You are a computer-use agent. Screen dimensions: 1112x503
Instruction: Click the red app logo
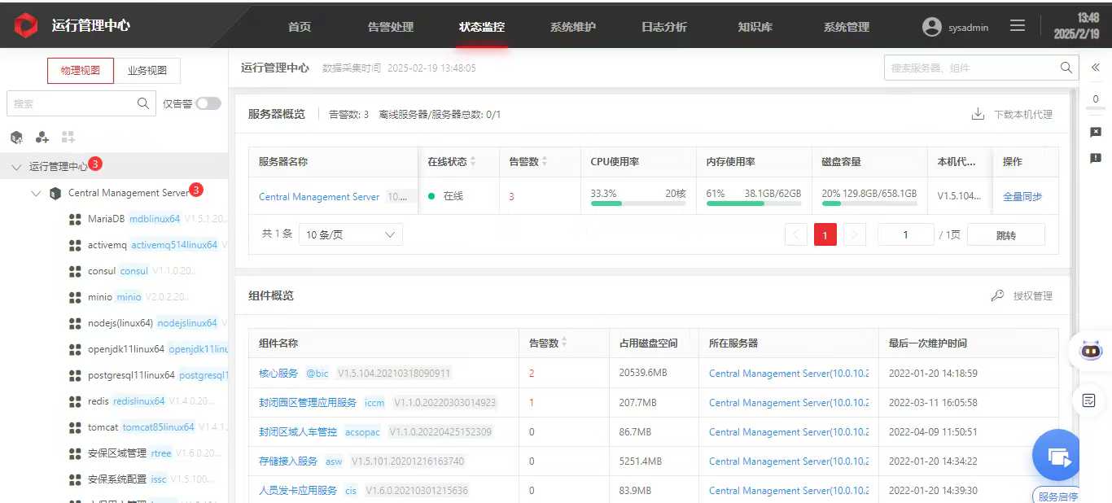(26, 26)
